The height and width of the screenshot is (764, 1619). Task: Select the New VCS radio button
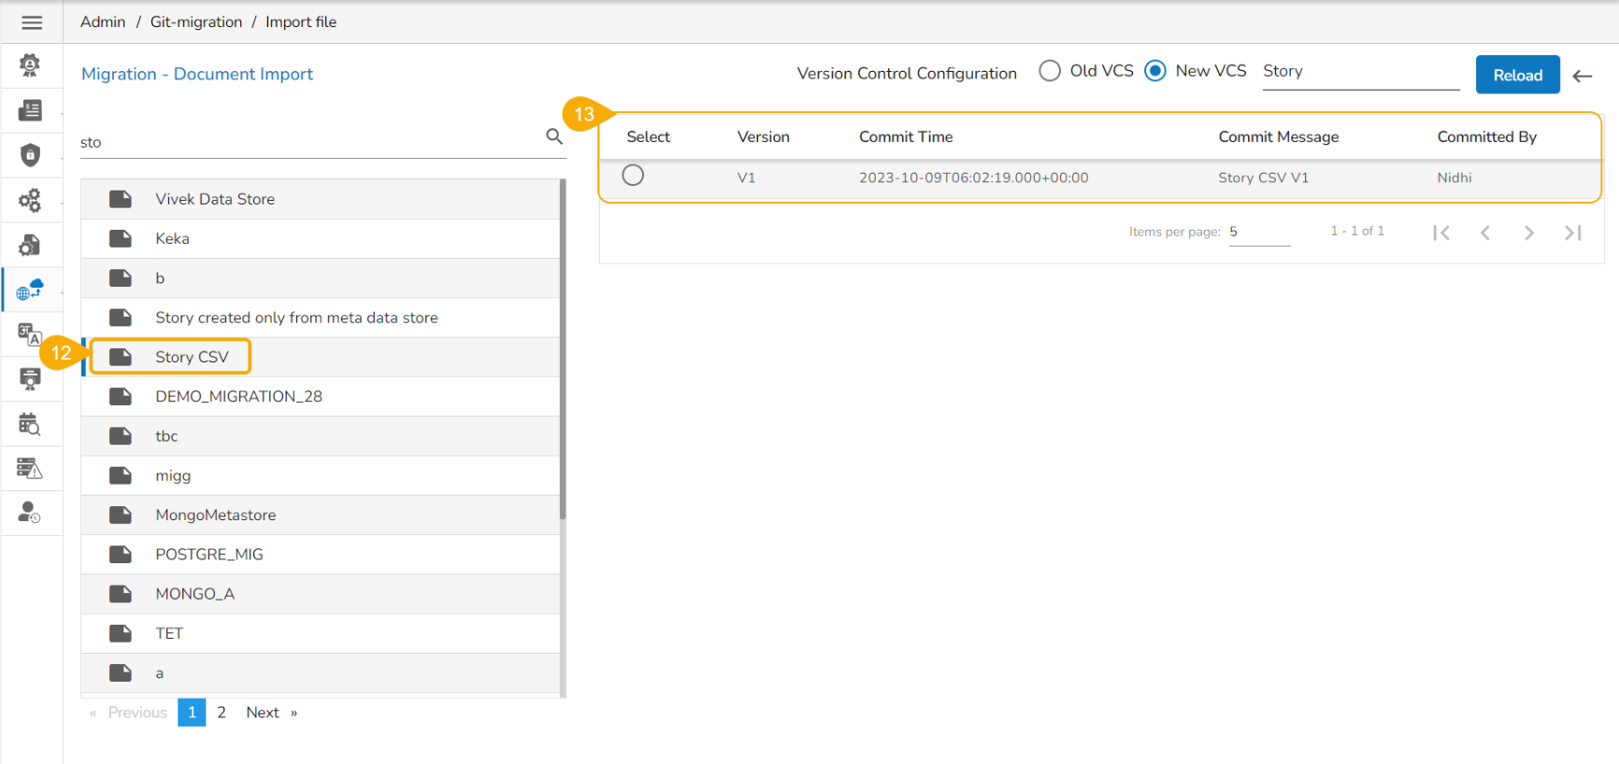(1155, 71)
